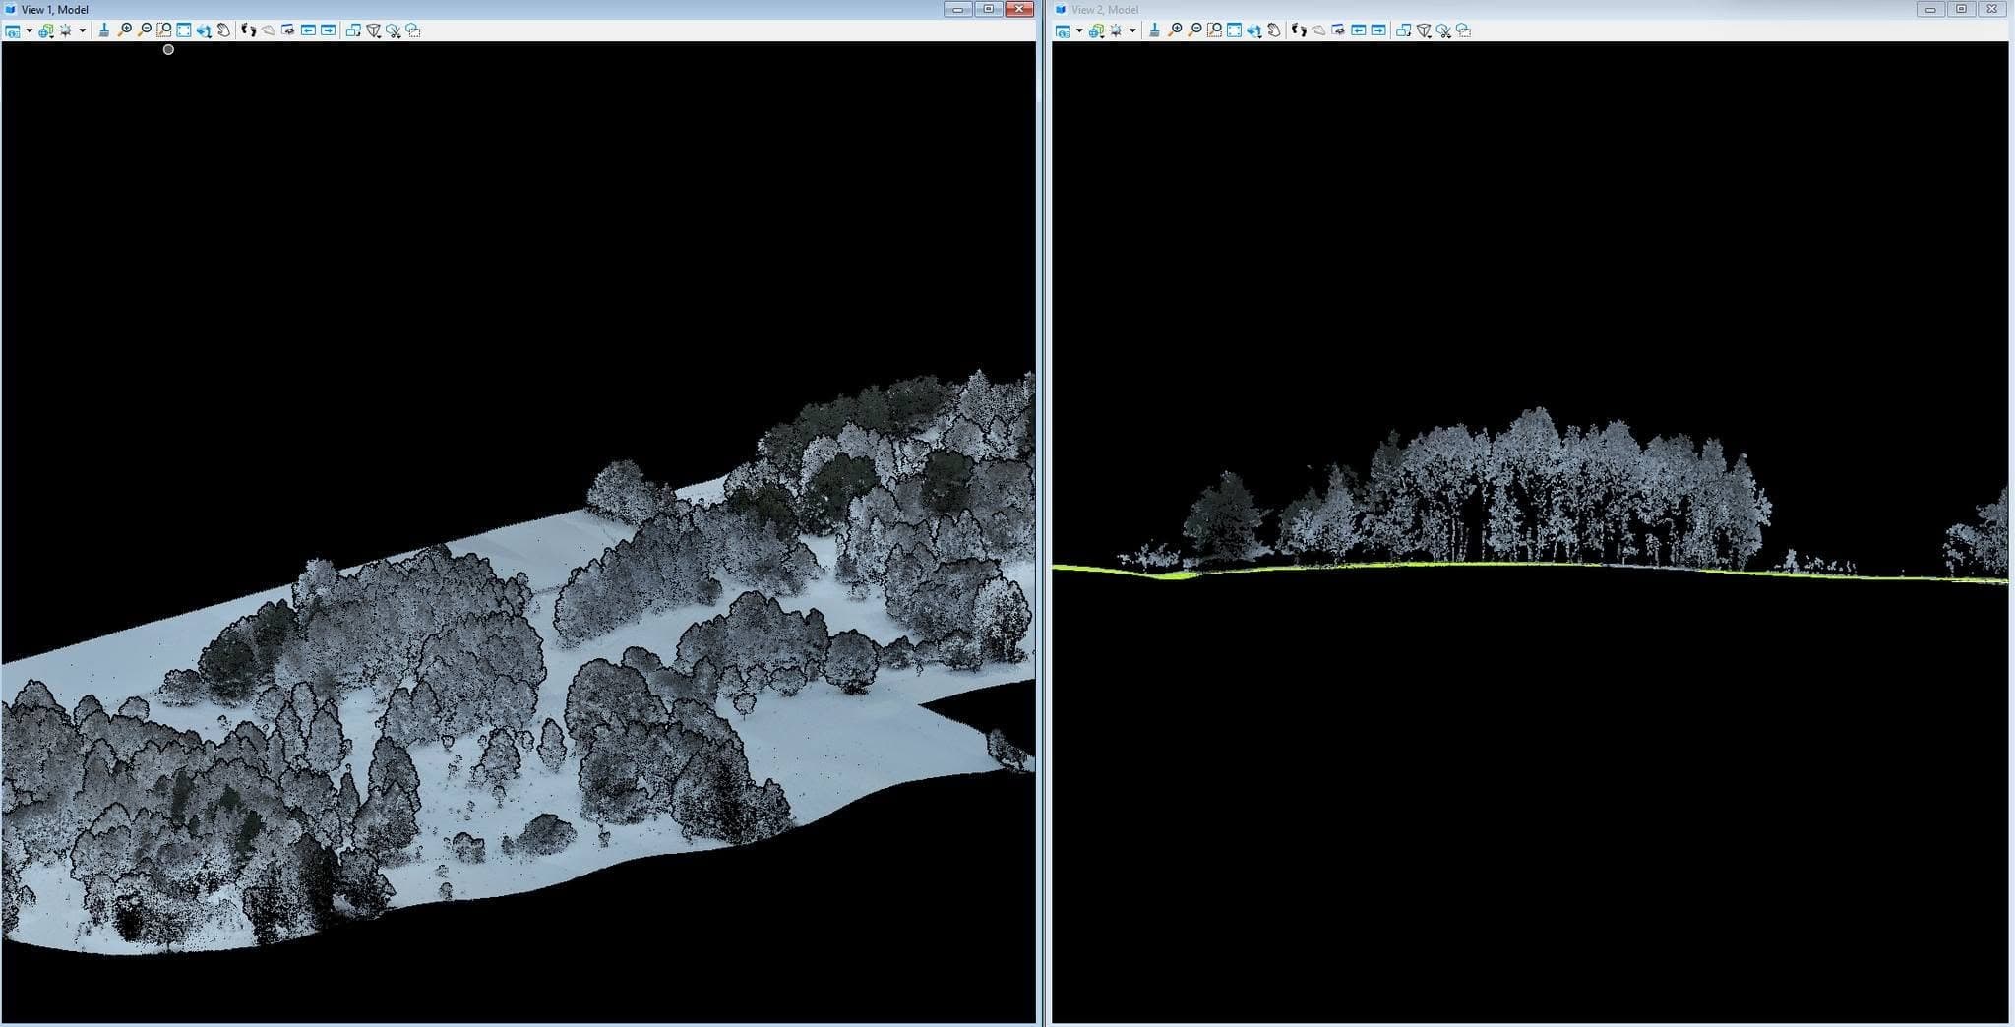Open View Attributes in View 1
This screenshot has width=2015, height=1027.
13,30
